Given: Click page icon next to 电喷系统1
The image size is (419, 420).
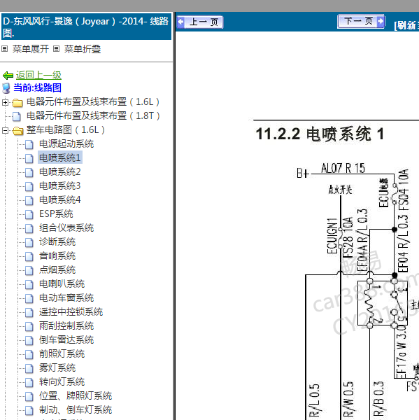Looking at the screenshot, I should tap(29, 159).
